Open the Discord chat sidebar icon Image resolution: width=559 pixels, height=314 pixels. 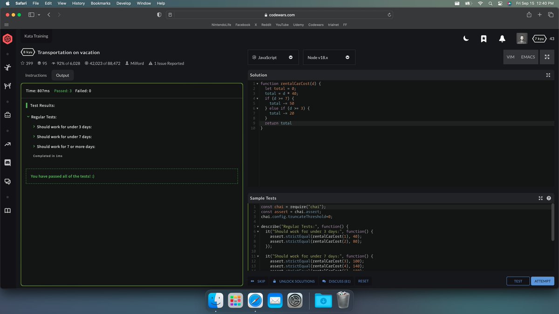point(7,163)
